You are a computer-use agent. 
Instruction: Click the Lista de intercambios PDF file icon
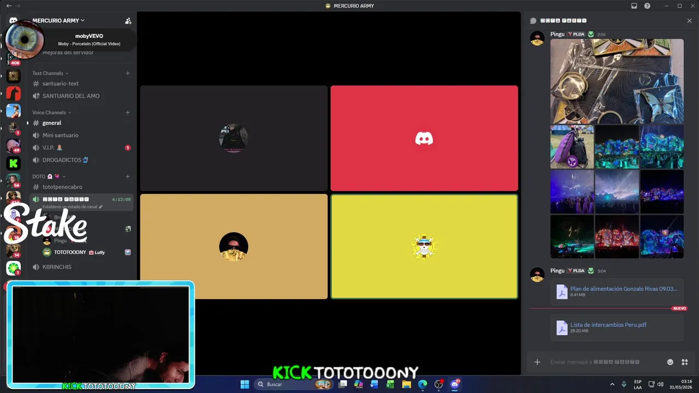coord(562,327)
